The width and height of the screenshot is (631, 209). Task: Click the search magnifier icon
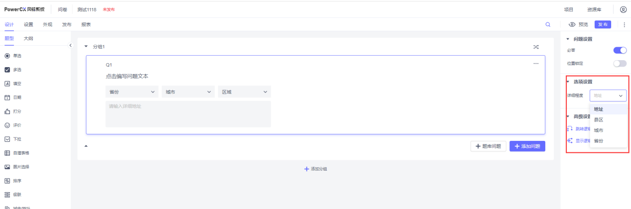548,24
